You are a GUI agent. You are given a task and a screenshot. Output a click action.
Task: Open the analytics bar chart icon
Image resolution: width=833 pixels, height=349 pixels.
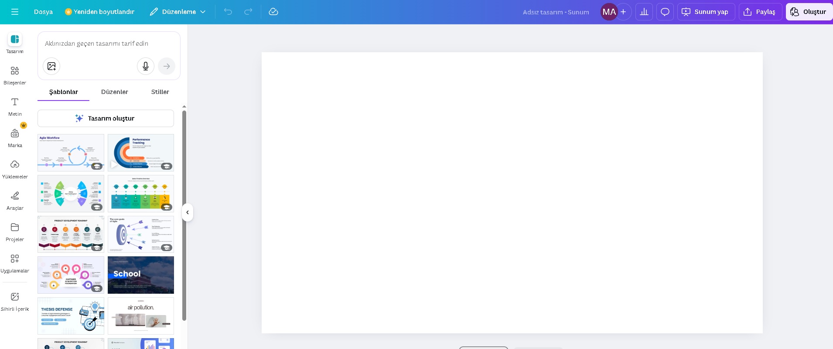(644, 12)
